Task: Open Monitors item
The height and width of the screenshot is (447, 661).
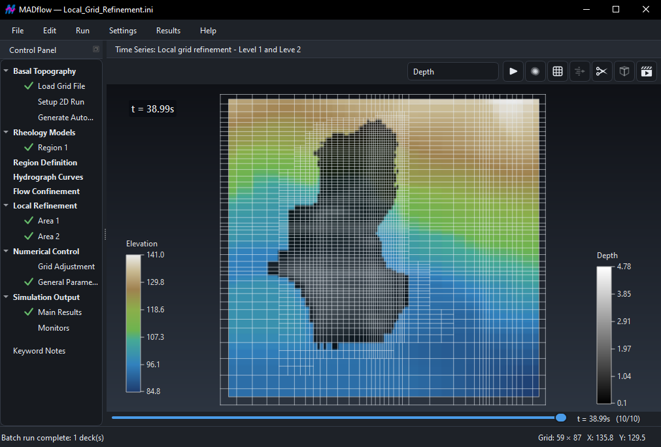Action: 54,328
